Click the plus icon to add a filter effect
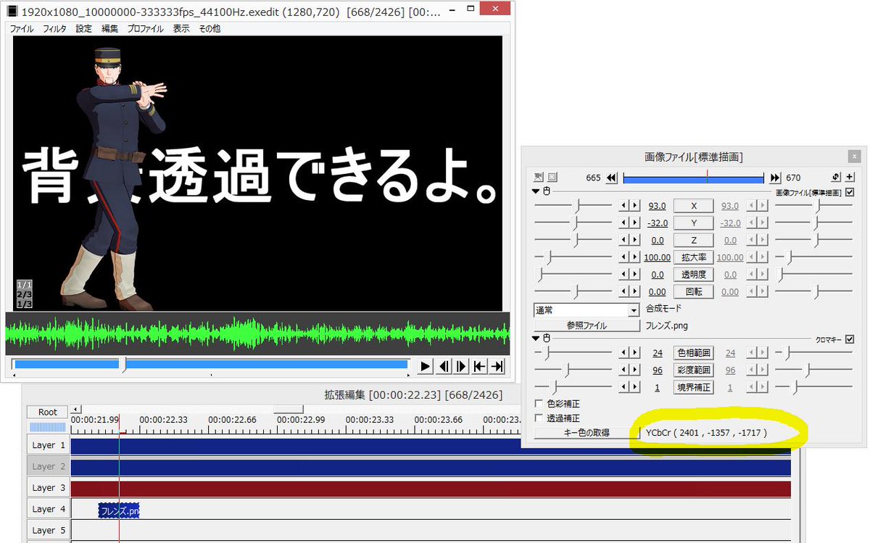 click(850, 177)
